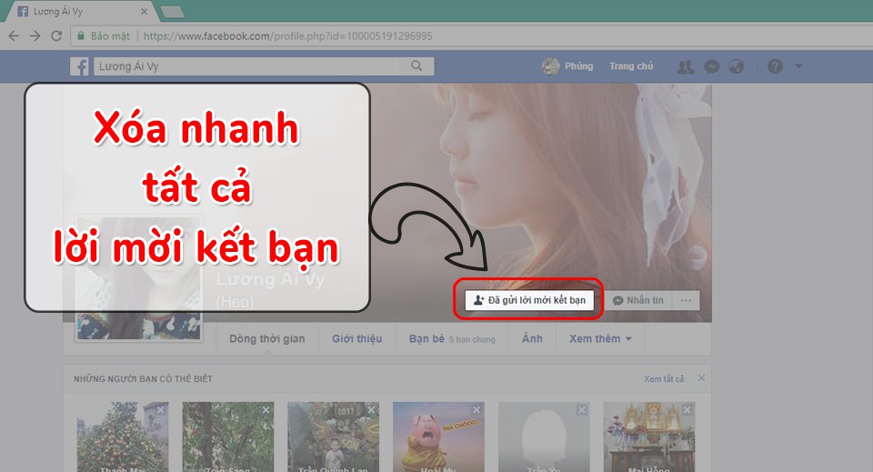Open the Giới thiệu tab
This screenshot has width=873, height=472.
pos(356,338)
